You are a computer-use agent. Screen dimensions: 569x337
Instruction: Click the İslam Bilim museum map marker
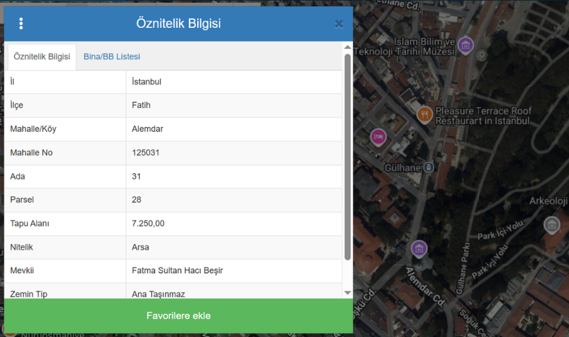[x=466, y=45]
